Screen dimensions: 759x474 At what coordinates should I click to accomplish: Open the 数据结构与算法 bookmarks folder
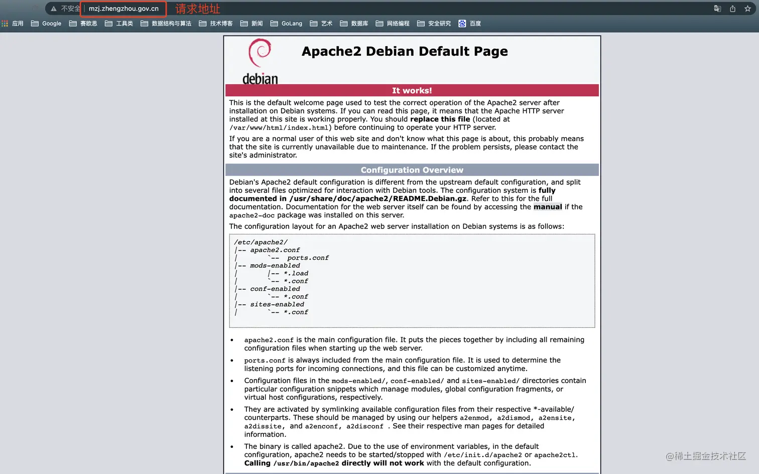pyautogui.click(x=166, y=24)
